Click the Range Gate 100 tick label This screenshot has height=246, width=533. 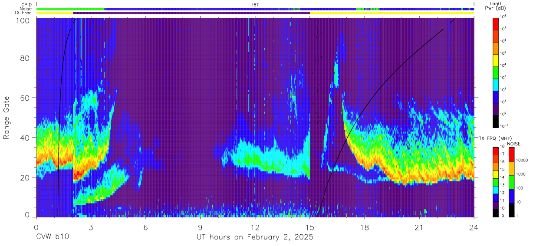[x=22, y=20]
